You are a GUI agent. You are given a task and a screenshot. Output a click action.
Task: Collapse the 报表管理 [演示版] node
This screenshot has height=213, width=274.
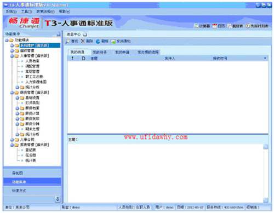coord(12,145)
